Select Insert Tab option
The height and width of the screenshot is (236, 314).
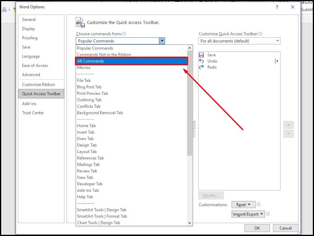click(x=131, y=132)
